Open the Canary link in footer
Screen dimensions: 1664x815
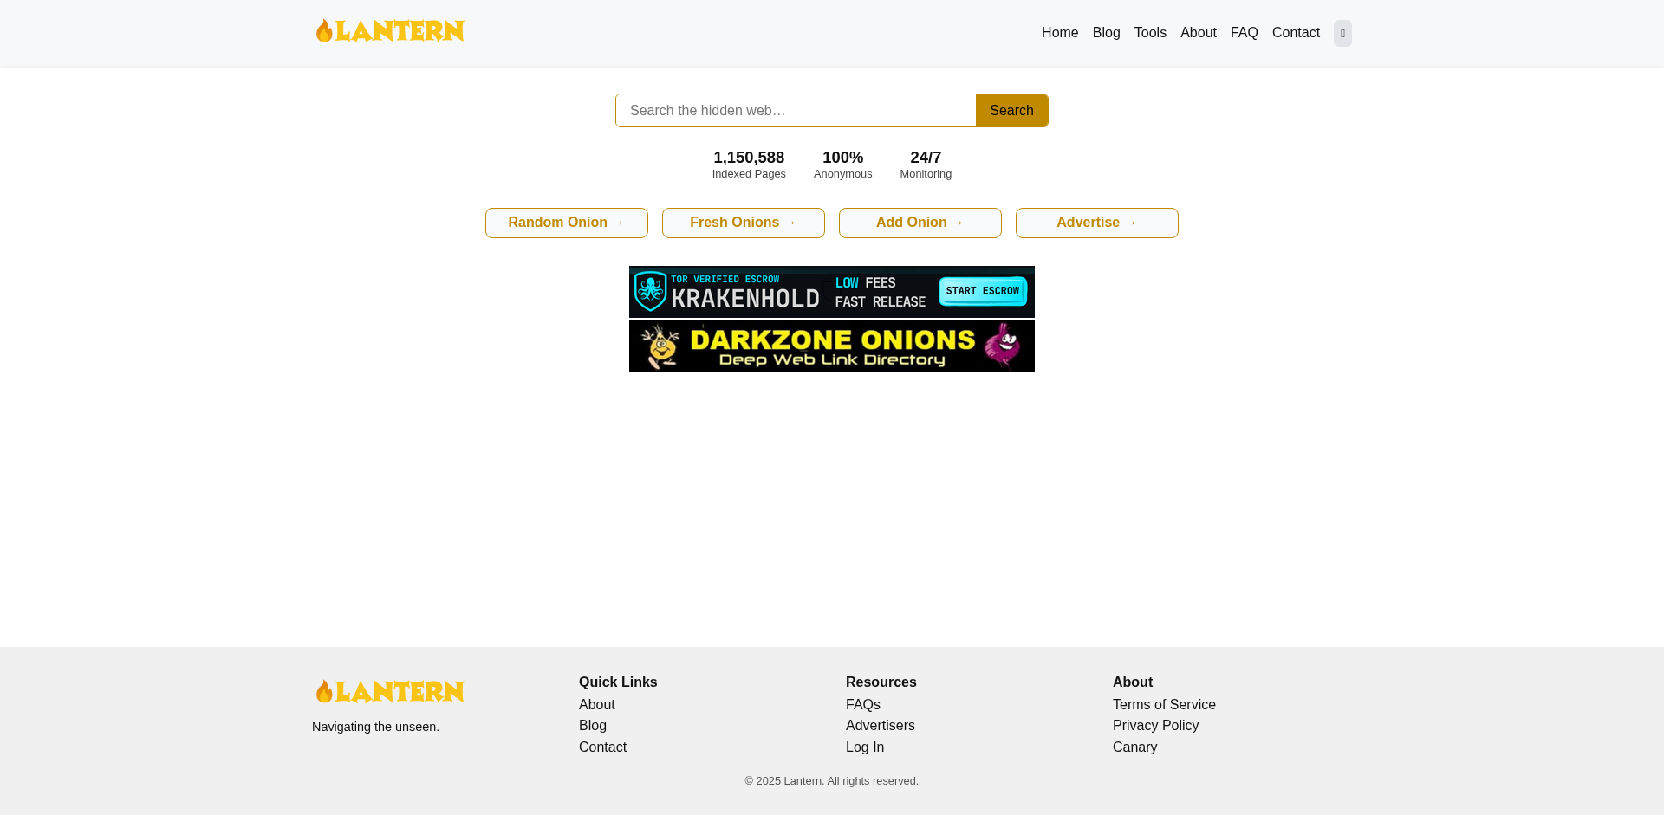coord(1134,747)
